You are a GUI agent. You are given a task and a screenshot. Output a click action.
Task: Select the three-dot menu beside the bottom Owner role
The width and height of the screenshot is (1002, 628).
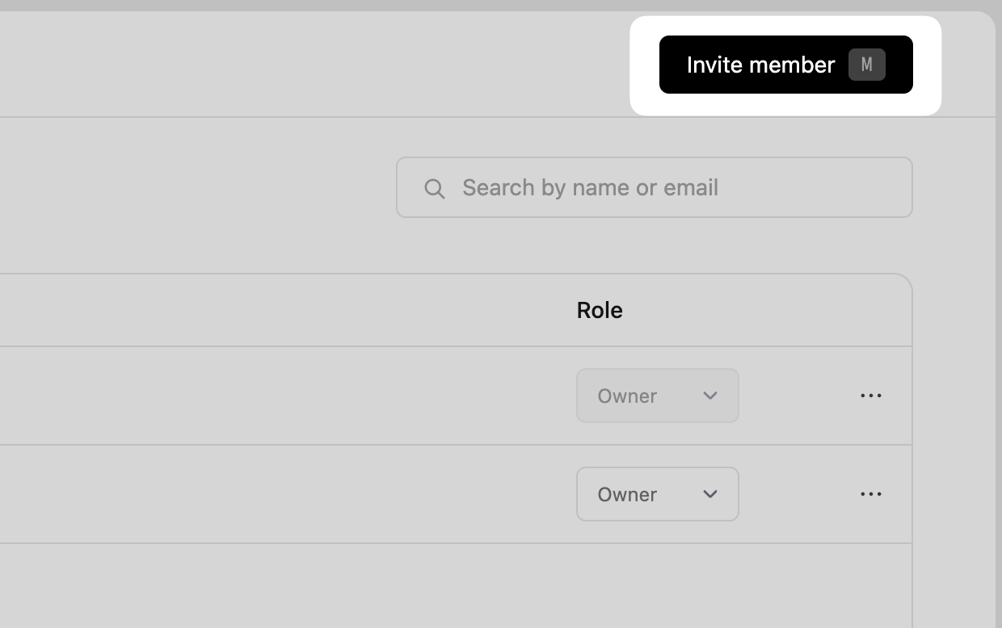click(x=871, y=494)
